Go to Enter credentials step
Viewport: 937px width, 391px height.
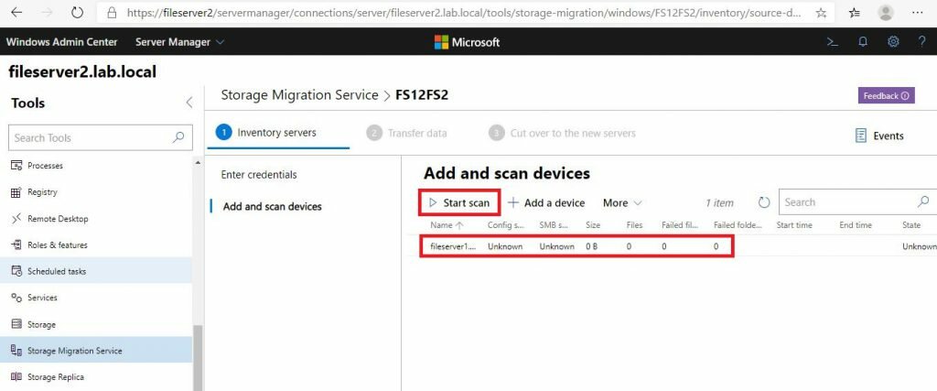coord(259,175)
